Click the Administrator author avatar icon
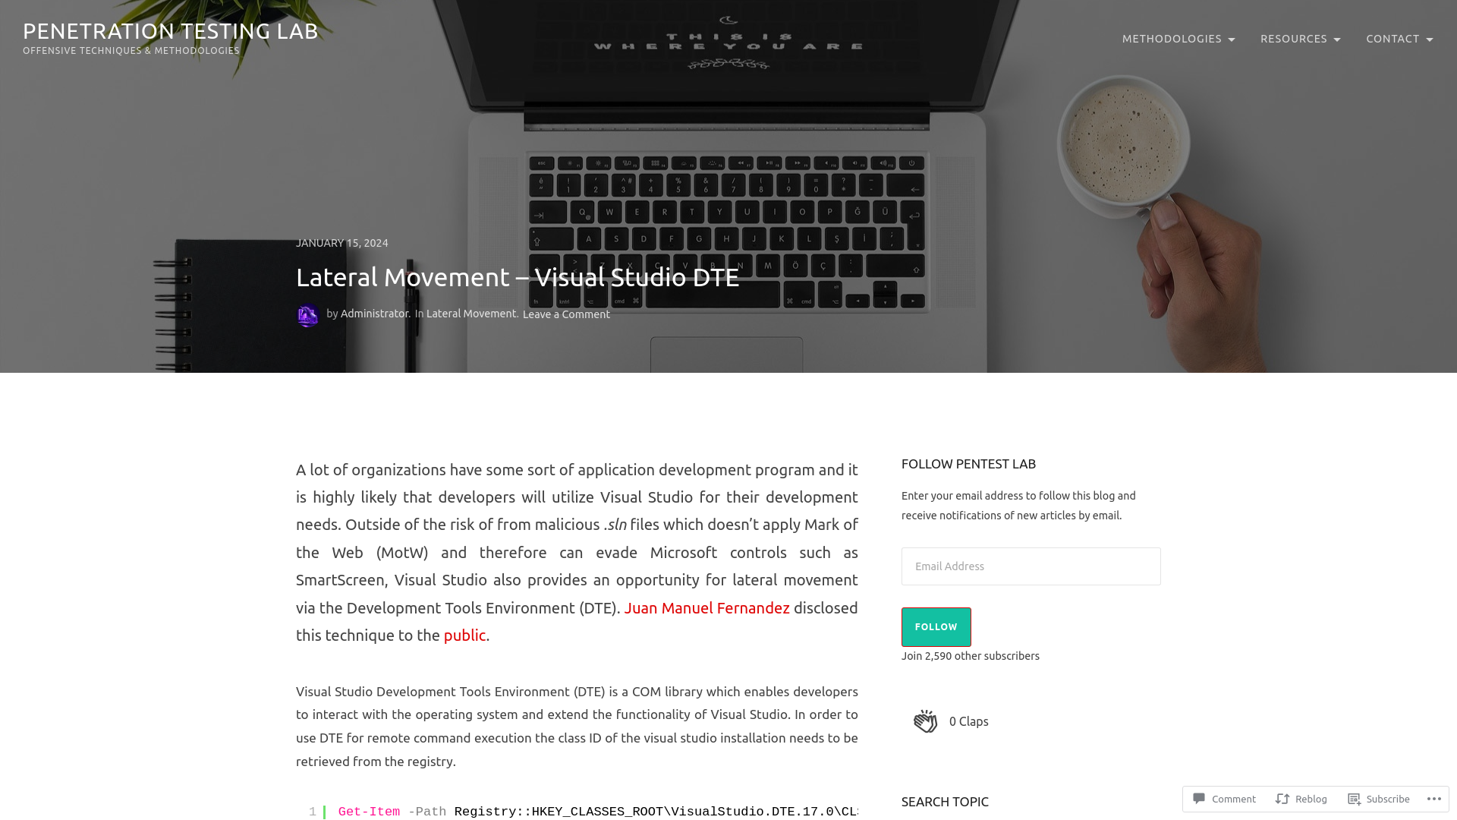1457x820 pixels. (x=307, y=314)
